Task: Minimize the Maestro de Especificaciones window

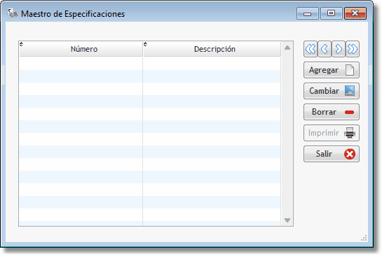Action: pos(307,13)
